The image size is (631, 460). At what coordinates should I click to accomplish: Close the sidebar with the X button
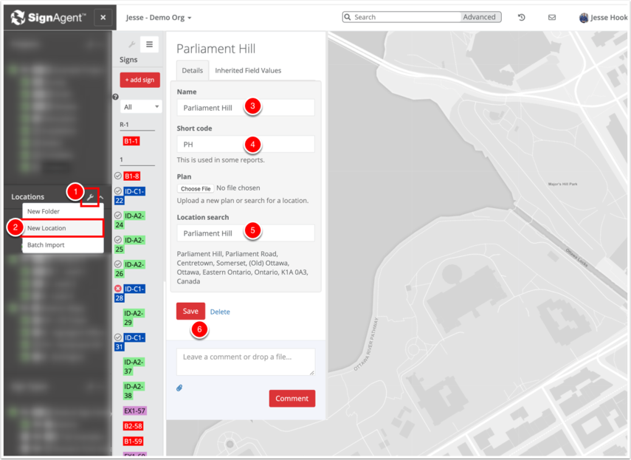[103, 17]
